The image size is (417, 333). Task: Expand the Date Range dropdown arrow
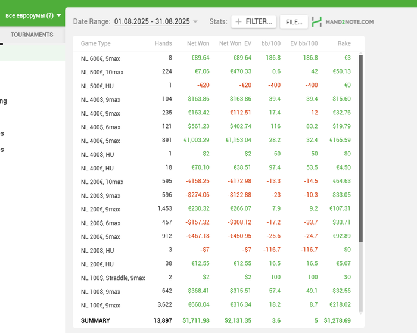coord(195,22)
